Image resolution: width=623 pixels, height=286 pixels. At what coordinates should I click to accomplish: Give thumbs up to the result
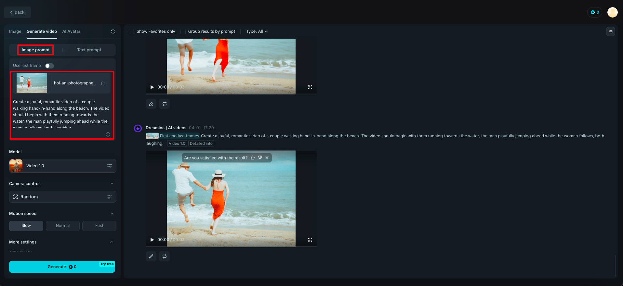253,158
